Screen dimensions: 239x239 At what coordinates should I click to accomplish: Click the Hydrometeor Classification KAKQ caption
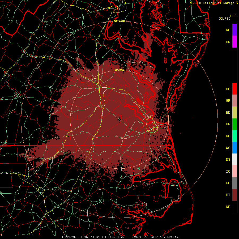click(x=121, y=237)
